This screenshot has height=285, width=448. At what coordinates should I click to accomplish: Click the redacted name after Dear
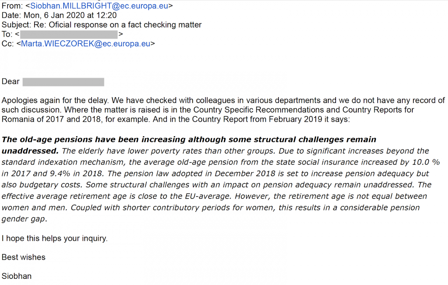coord(63,82)
